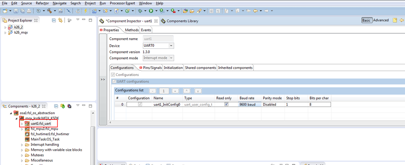Open the Components Library tab

click(x=180, y=21)
